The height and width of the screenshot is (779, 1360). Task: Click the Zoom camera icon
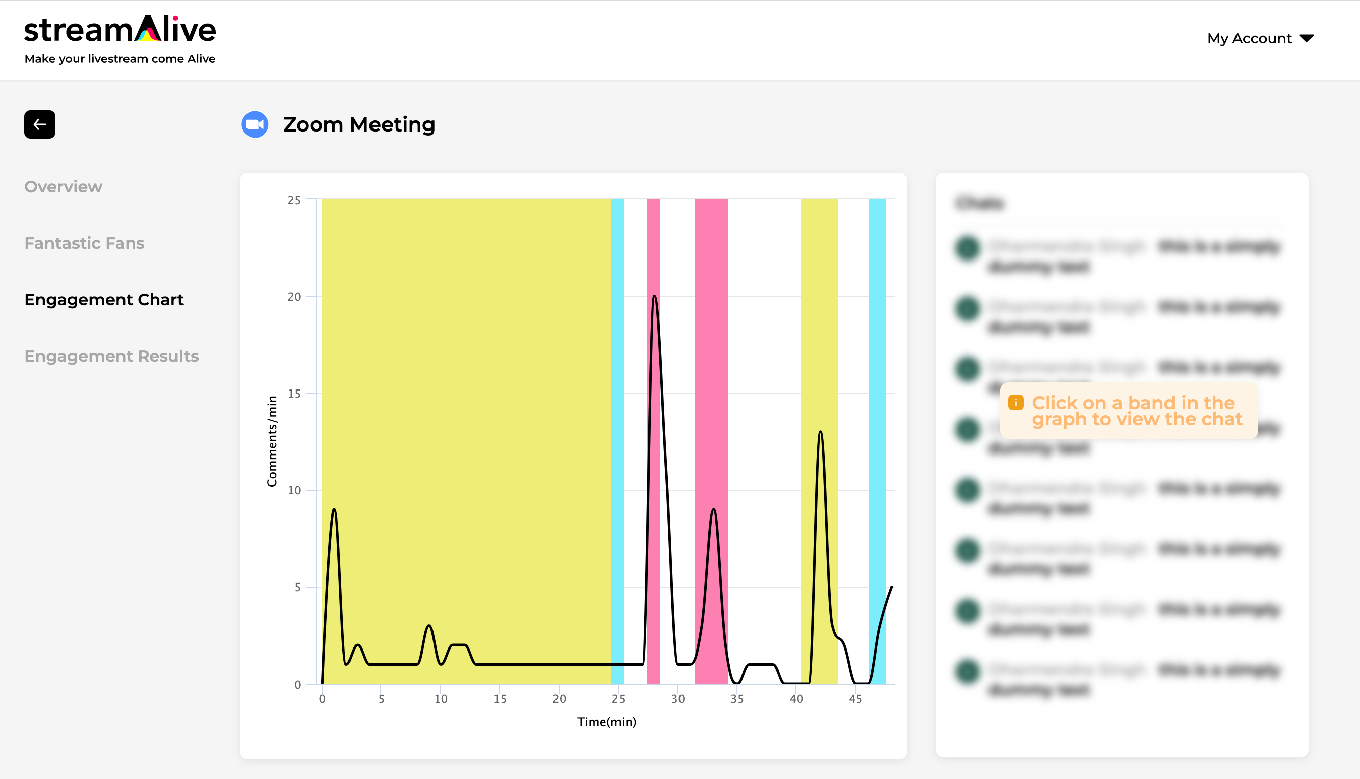[255, 124]
